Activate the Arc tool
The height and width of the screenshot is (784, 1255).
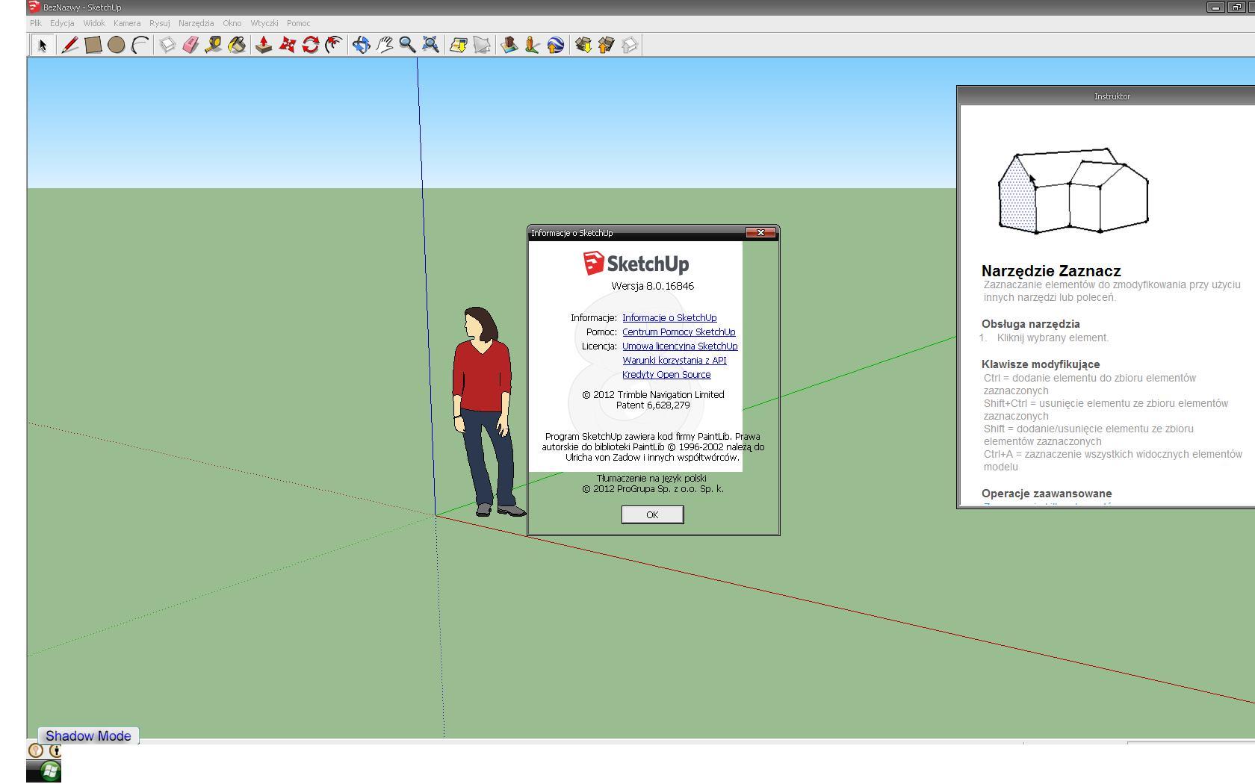[x=140, y=45]
